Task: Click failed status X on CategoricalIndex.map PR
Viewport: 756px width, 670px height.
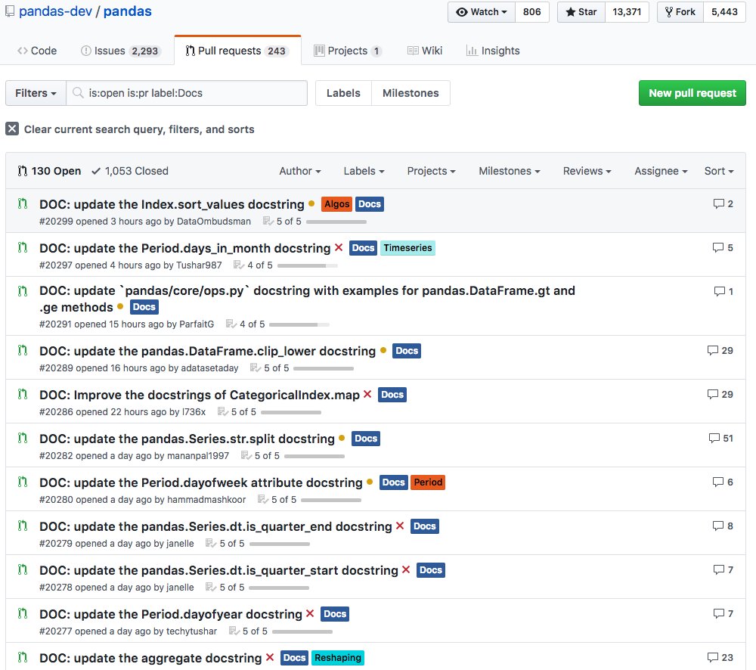Action: pos(368,394)
